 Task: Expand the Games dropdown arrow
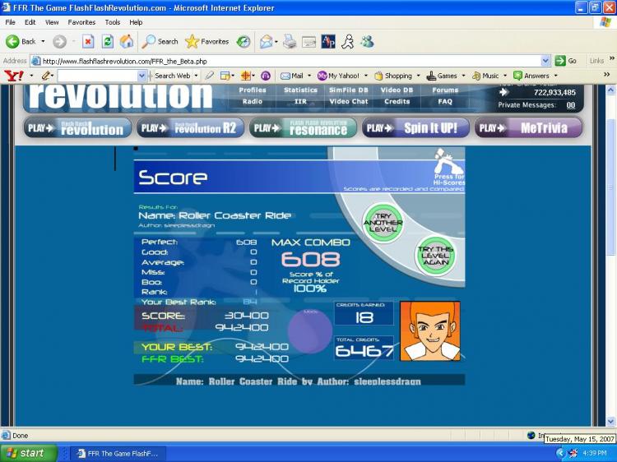point(463,76)
